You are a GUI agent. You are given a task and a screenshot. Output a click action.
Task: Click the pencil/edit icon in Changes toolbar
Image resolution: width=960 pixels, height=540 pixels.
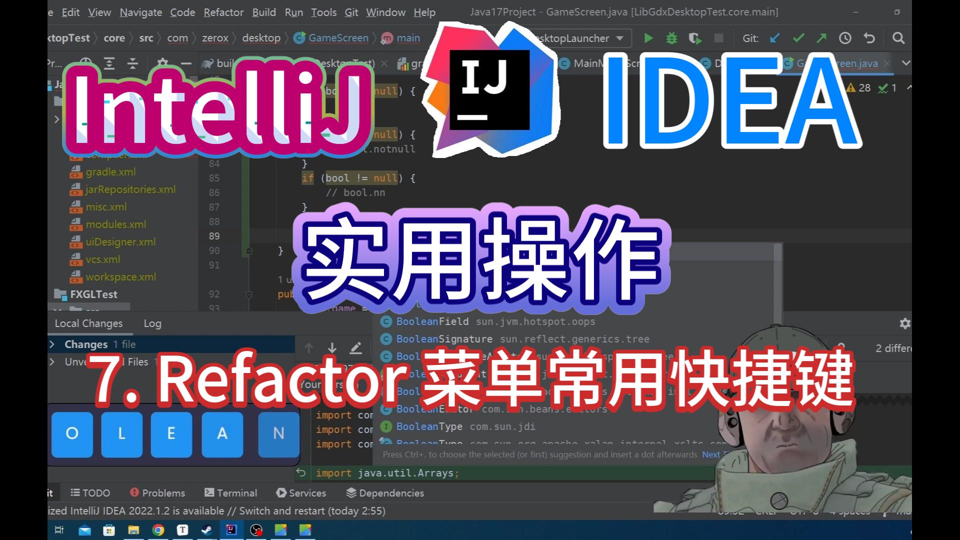click(356, 347)
